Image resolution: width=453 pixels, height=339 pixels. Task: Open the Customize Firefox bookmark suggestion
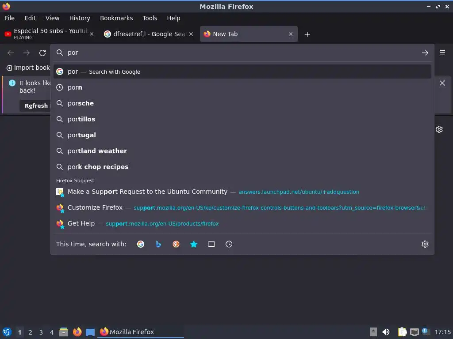coord(242,207)
